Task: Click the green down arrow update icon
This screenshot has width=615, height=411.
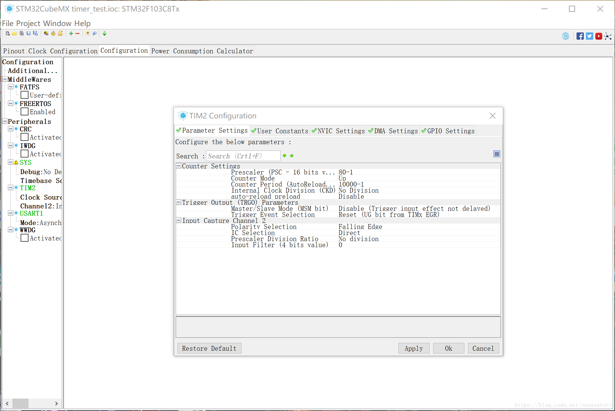Action: (105, 34)
